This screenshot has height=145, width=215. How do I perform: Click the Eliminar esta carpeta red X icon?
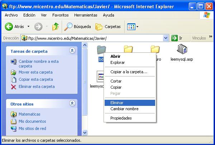(x=14, y=86)
